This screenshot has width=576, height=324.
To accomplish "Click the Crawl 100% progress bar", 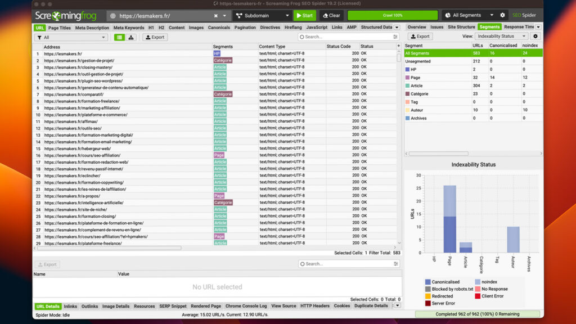I will coord(392,15).
